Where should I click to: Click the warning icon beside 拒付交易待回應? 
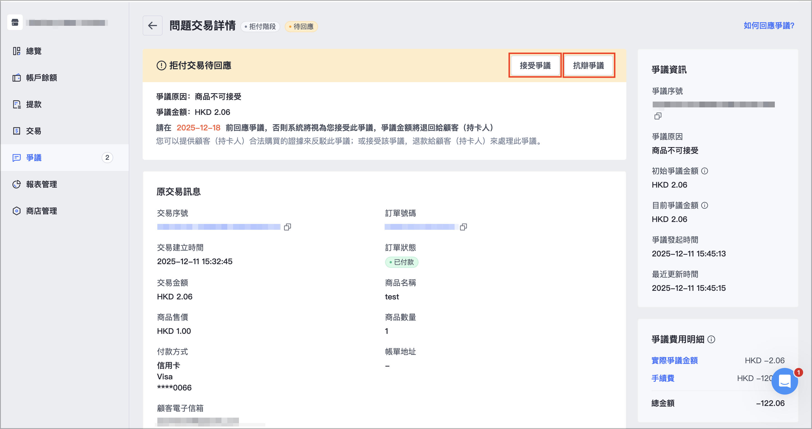click(162, 65)
